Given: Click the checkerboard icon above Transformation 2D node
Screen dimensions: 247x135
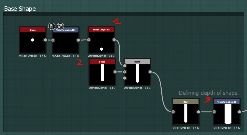Looking at the screenshot, I should point(60,26).
